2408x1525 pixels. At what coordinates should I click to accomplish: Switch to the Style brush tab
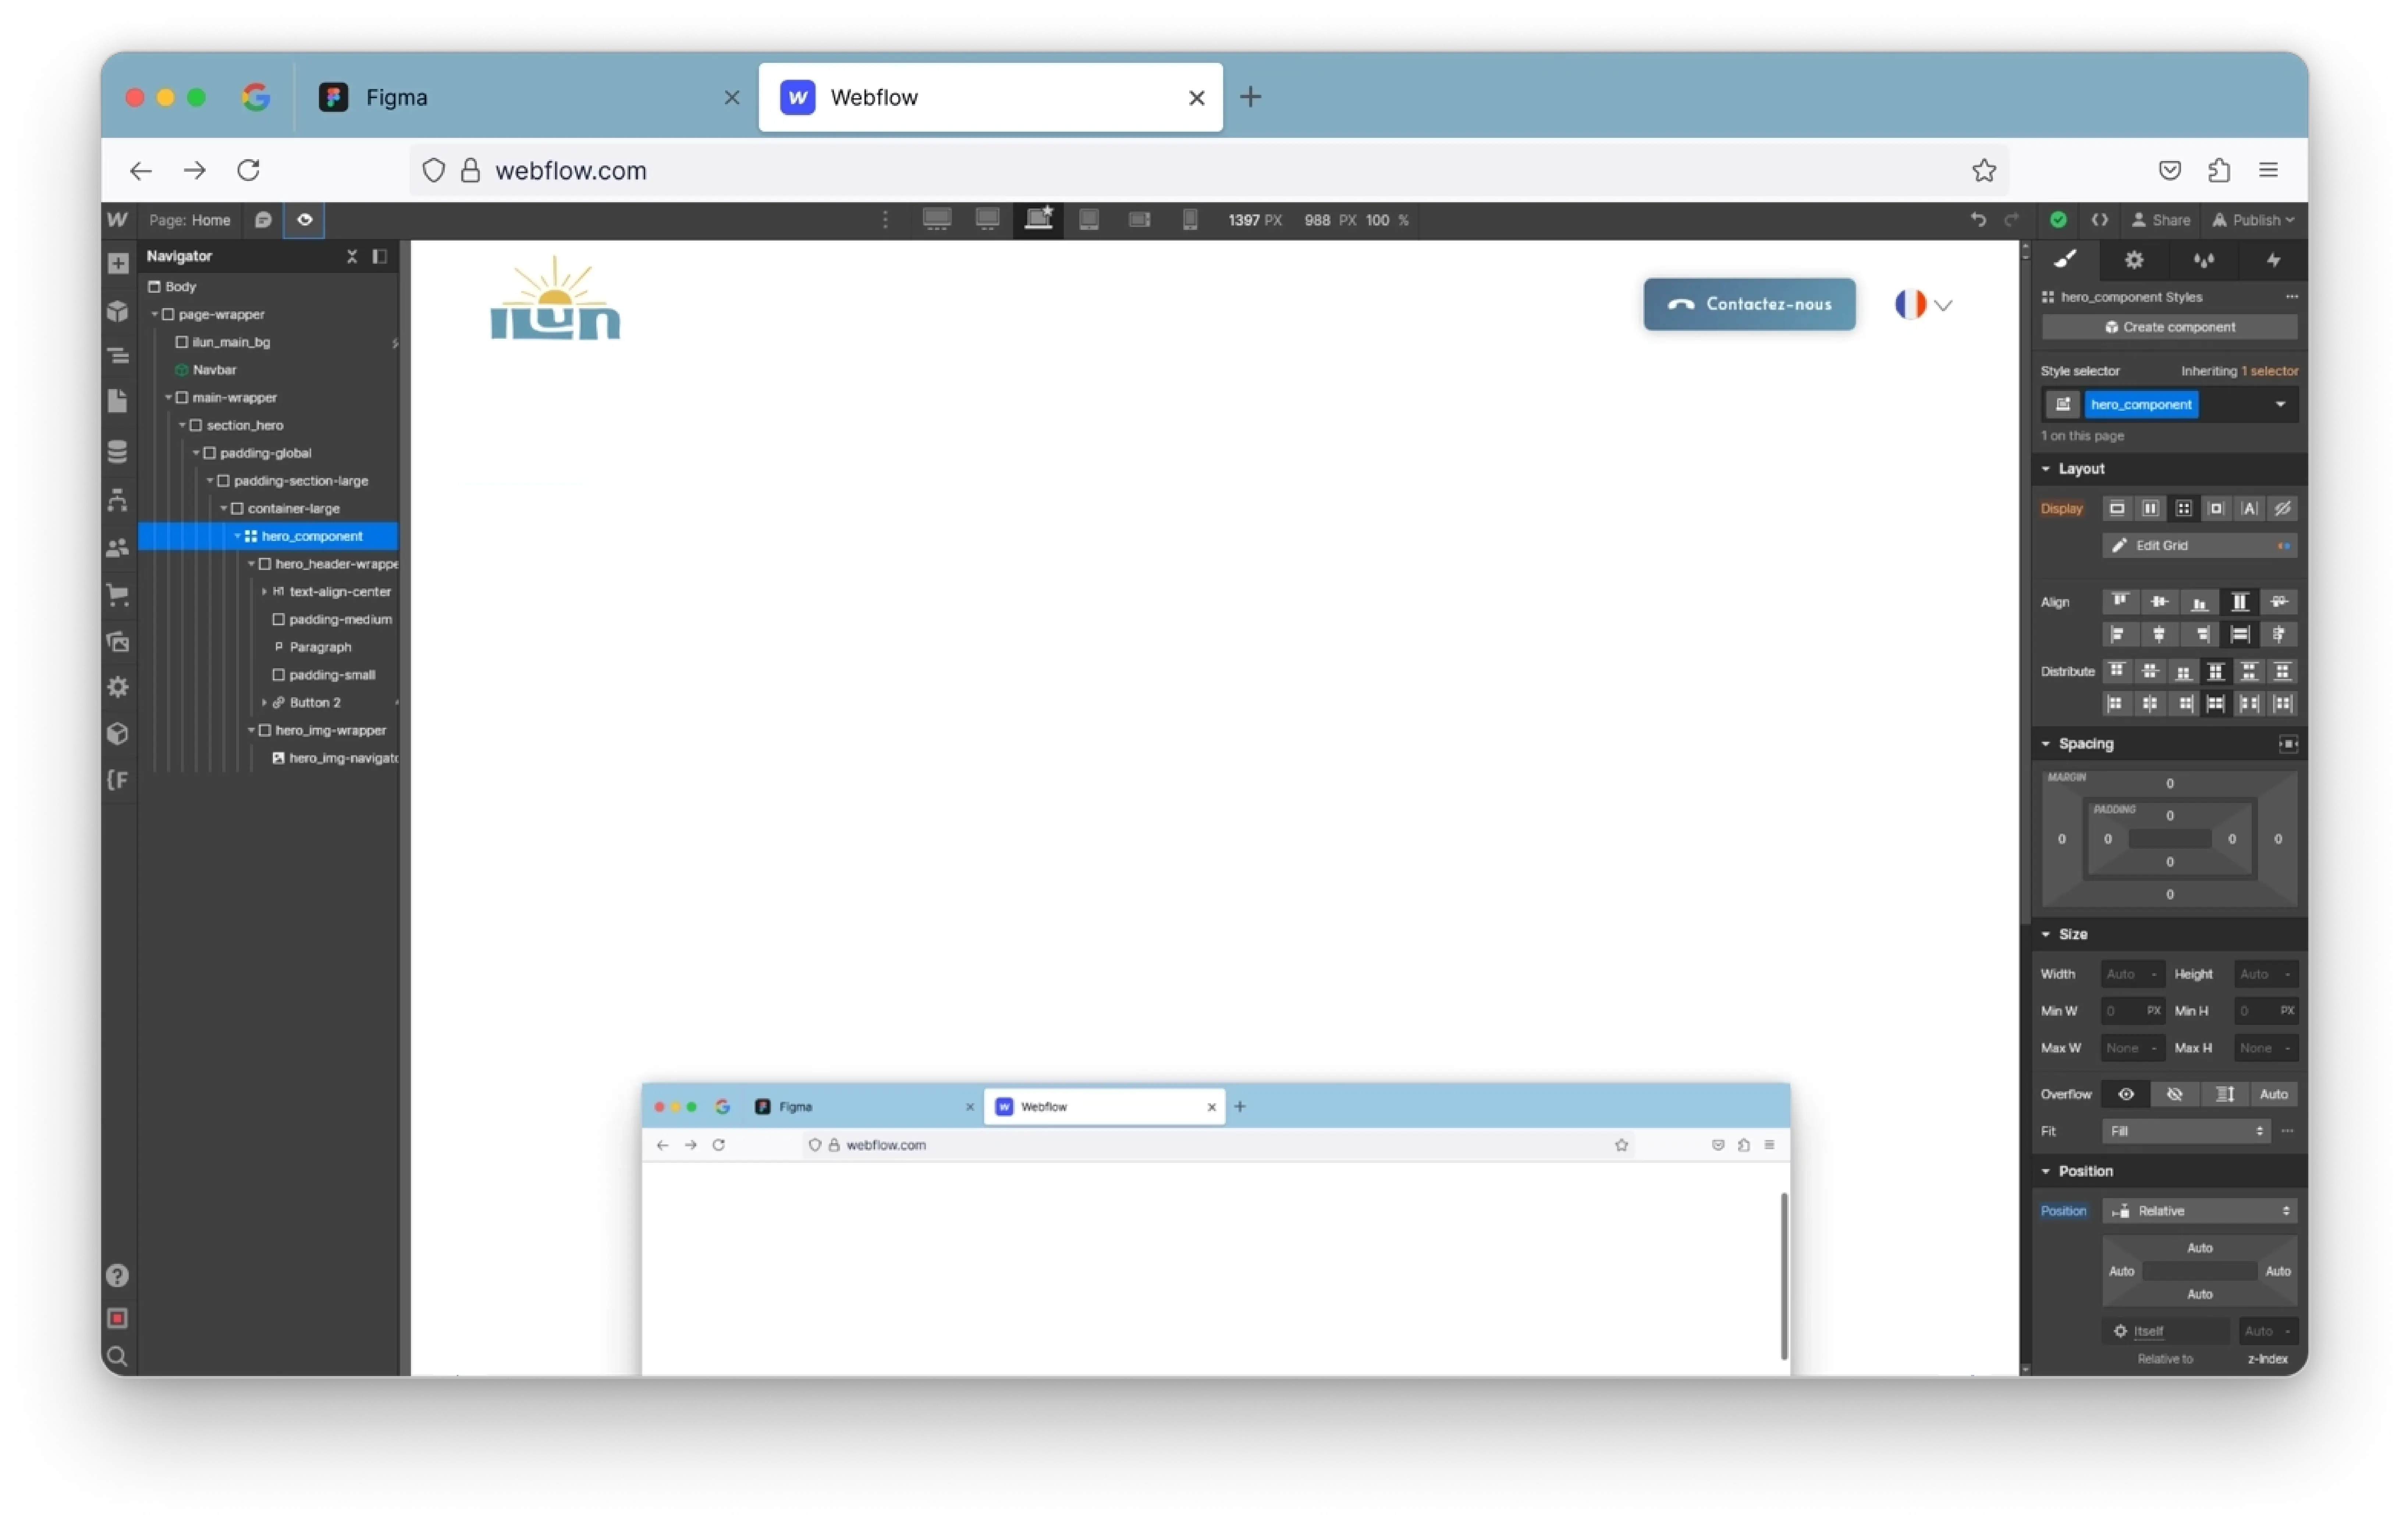(x=2066, y=260)
